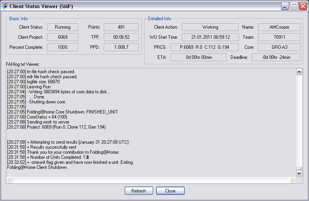Click the 'Client Status:' label
Image resolution: width=309 pixels, height=201 pixels.
coord(31,27)
